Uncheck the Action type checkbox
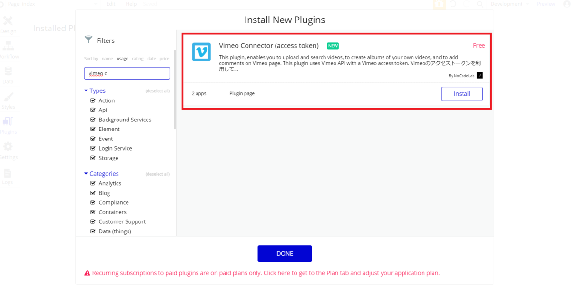571x301 pixels. 93,100
